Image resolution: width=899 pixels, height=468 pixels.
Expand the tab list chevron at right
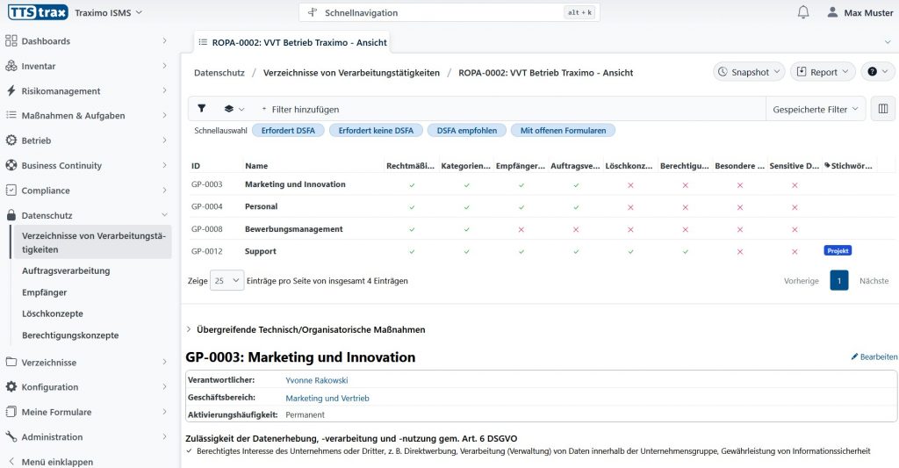click(888, 42)
